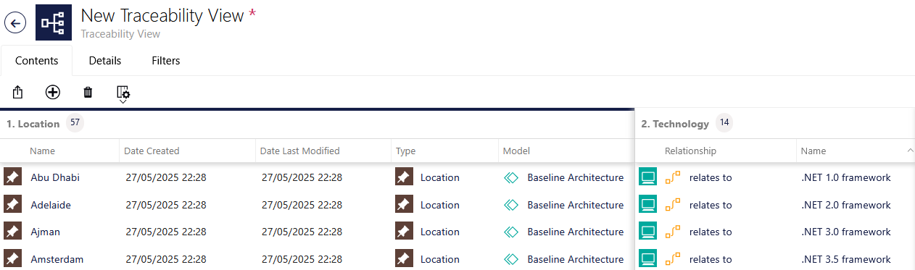915x270 pixels.
Task: Sort by Relationship column header
Action: click(x=690, y=151)
